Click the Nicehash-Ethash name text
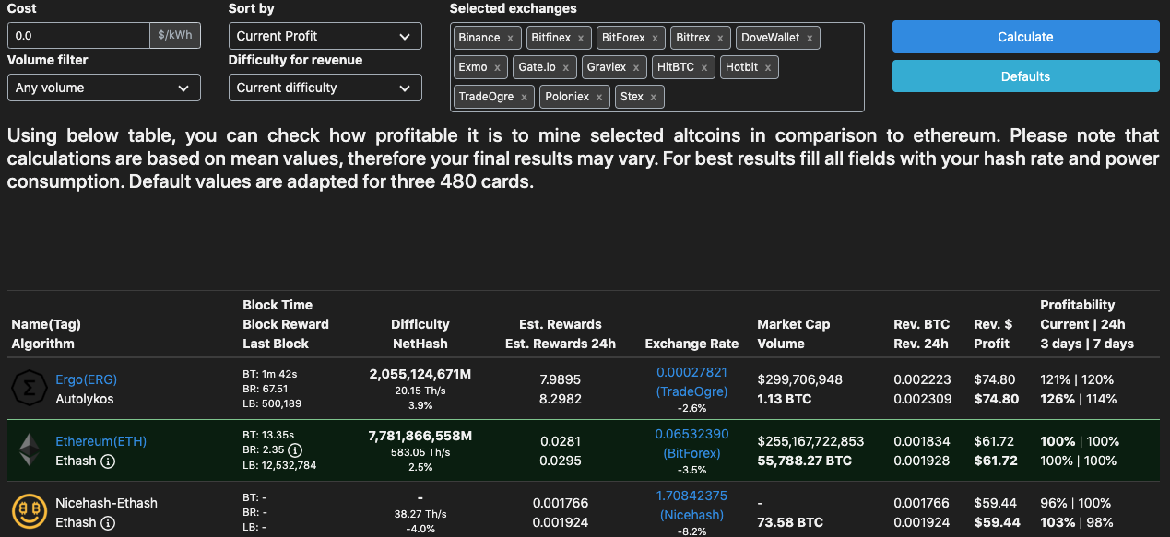Viewport: 1170px width, 537px height. [106, 503]
